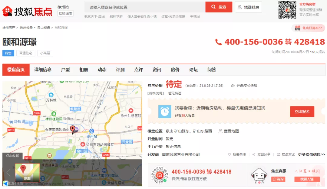327x189 pixels.
Task: Click the 恒大潘安湖生态小镇 suggestion link
Action: pos(142,17)
